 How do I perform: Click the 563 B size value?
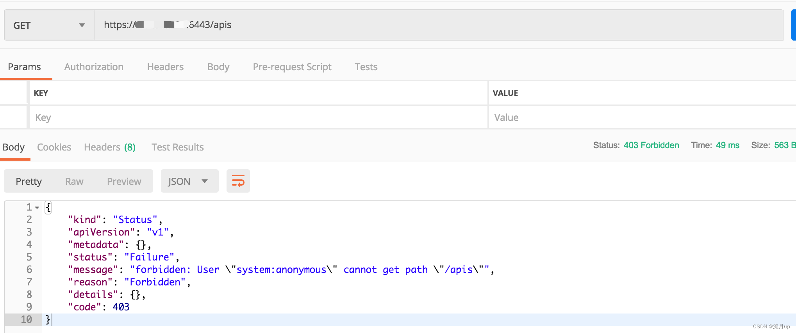click(784, 145)
